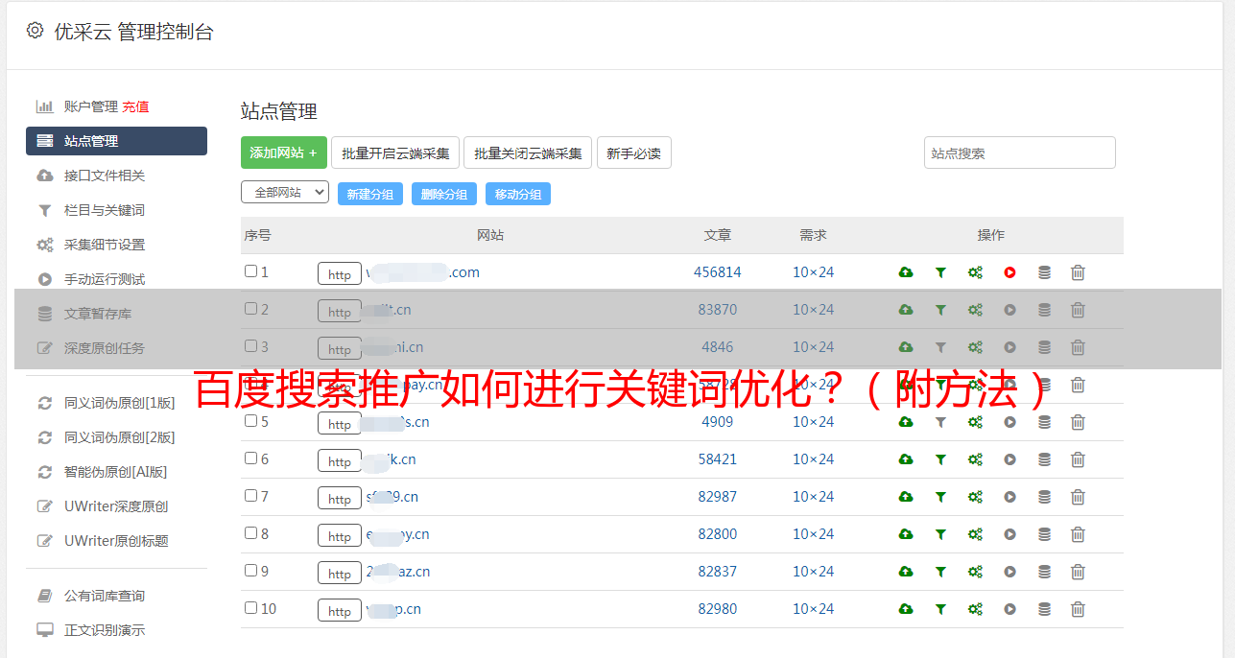Run manual test play icon in row 7
The width and height of the screenshot is (1235, 658).
pyautogui.click(x=1009, y=497)
